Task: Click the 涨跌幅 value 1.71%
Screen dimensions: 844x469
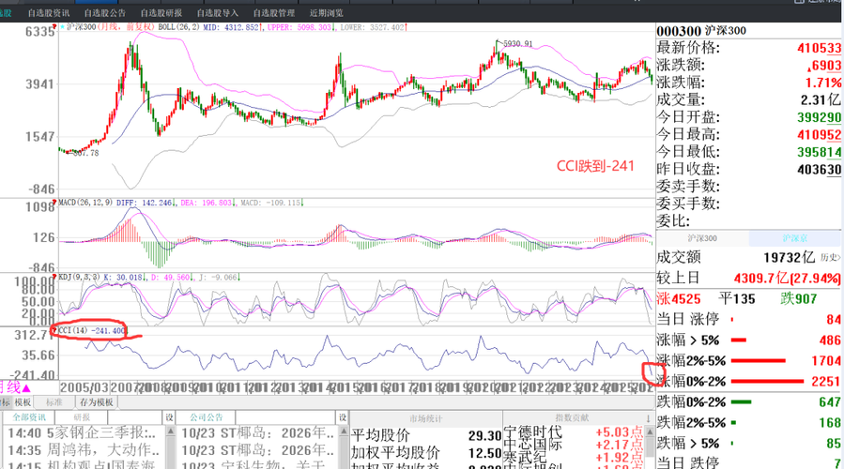Action: [x=823, y=83]
